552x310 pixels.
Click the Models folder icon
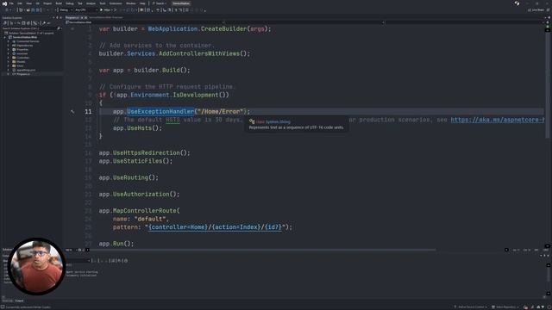[x=14, y=62]
